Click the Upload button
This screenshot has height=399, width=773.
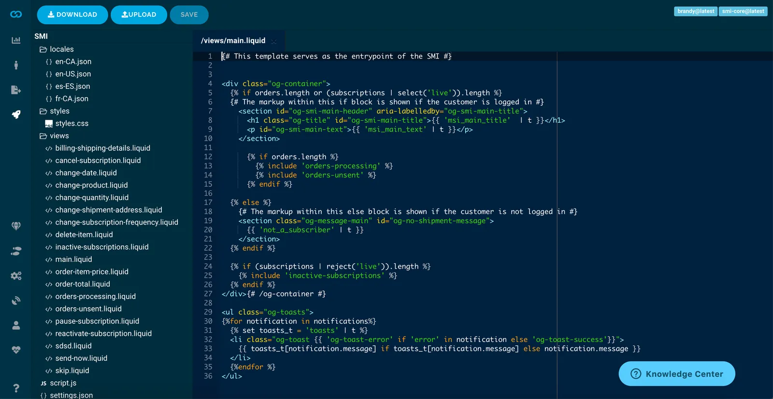click(139, 14)
